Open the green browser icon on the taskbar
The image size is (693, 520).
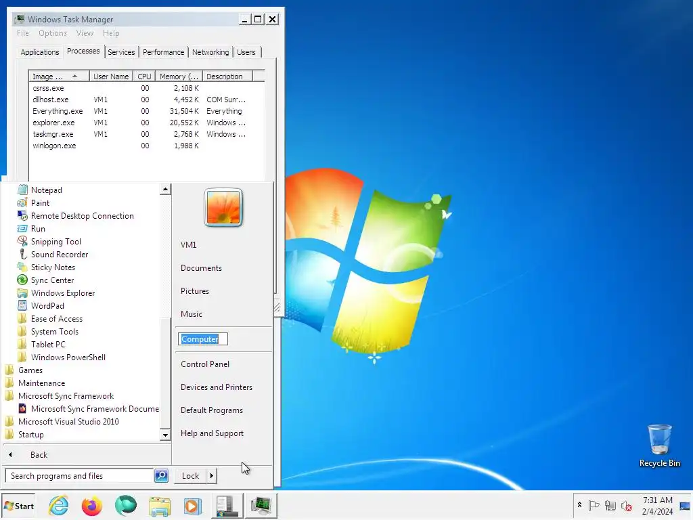click(125, 505)
